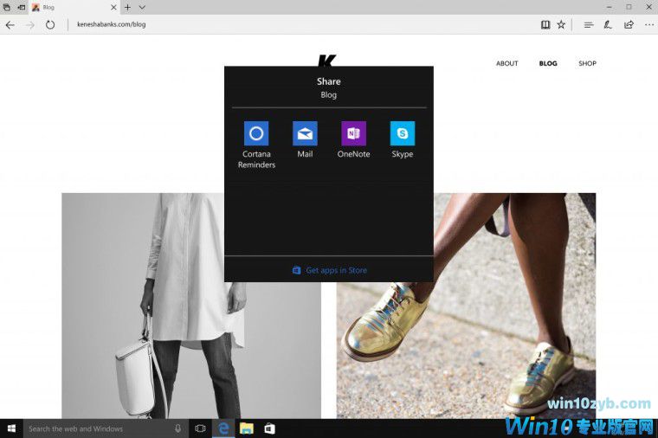Click the Make a Web Note pen icon
This screenshot has width=658, height=438.
[609, 25]
